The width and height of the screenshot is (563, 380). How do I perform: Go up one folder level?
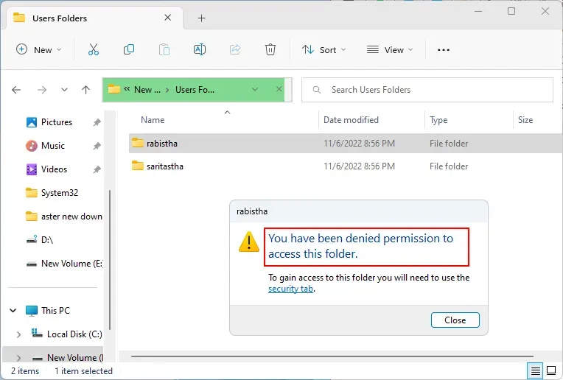85,90
